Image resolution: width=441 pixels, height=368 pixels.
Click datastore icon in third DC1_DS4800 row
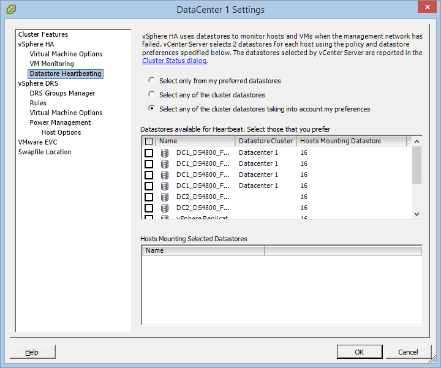(x=165, y=175)
